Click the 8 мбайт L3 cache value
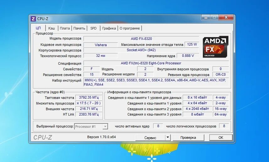Viewport: 269px width, 162px height. coord(197,114)
